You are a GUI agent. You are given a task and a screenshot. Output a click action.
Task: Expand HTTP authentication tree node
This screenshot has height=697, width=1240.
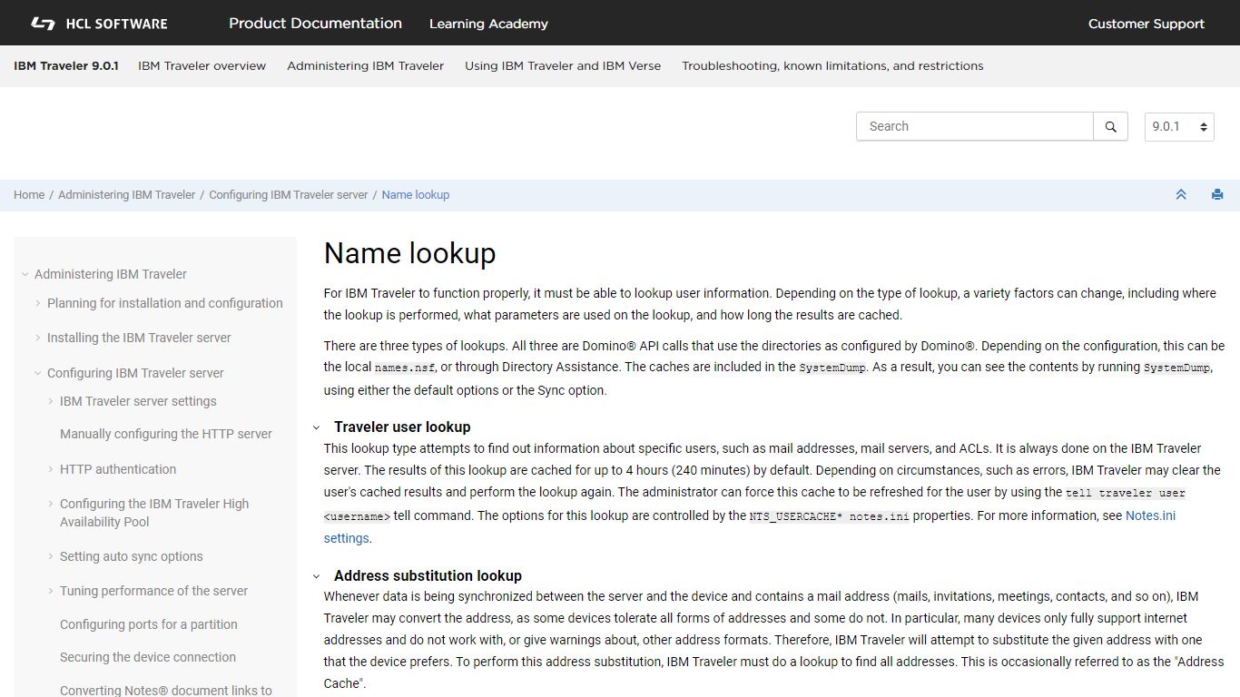coord(51,469)
